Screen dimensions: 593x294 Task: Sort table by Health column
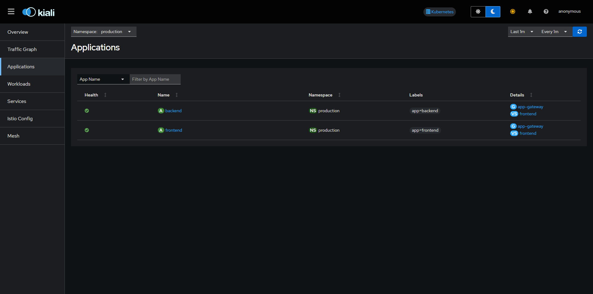[x=105, y=95]
